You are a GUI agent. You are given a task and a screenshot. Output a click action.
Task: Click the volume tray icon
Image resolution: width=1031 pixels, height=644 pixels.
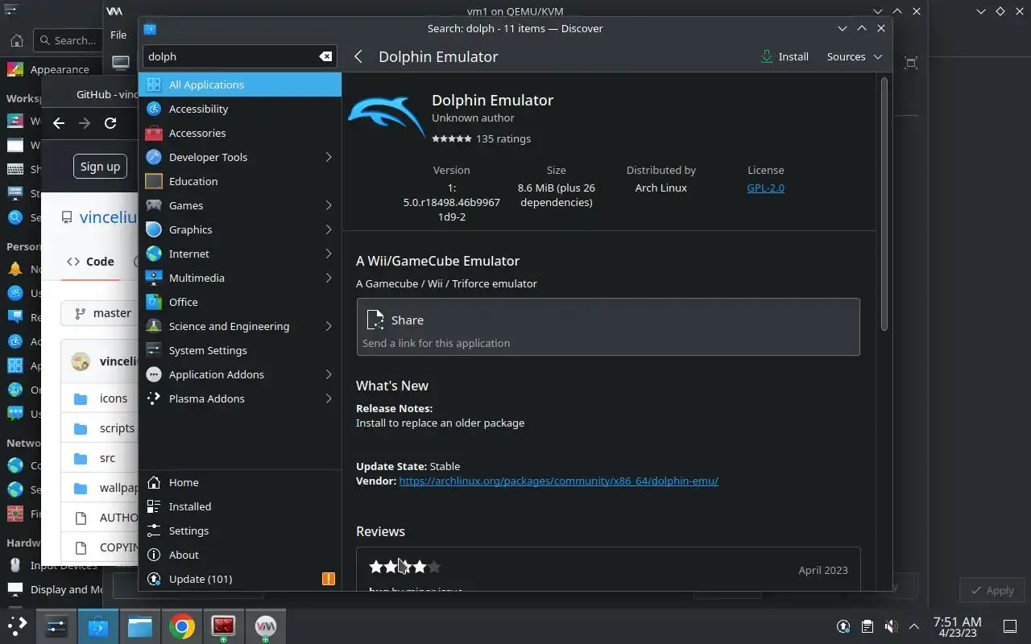coord(891,626)
